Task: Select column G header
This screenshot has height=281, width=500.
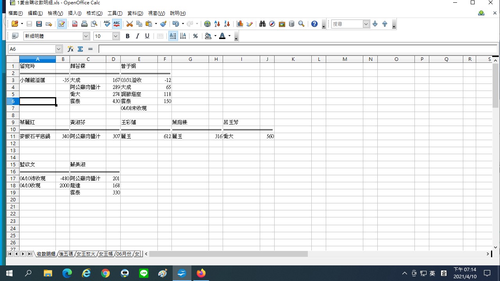Action: click(x=190, y=59)
